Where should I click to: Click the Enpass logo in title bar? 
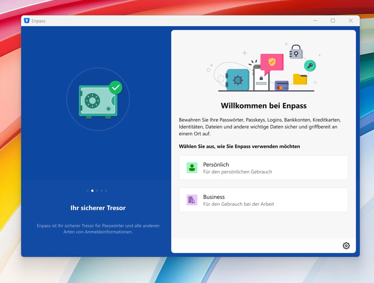coord(26,21)
